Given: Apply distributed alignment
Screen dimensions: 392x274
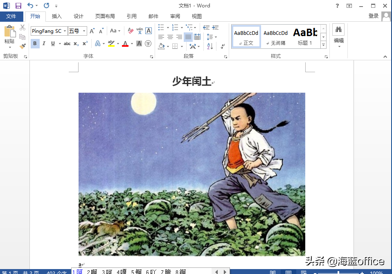Looking at the screenshot, I should coord(197,37).
